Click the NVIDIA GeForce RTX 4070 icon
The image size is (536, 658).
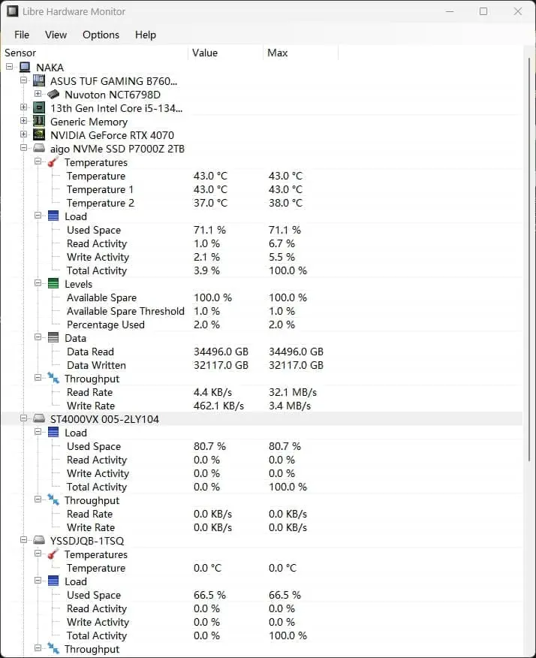coord(39,134)
